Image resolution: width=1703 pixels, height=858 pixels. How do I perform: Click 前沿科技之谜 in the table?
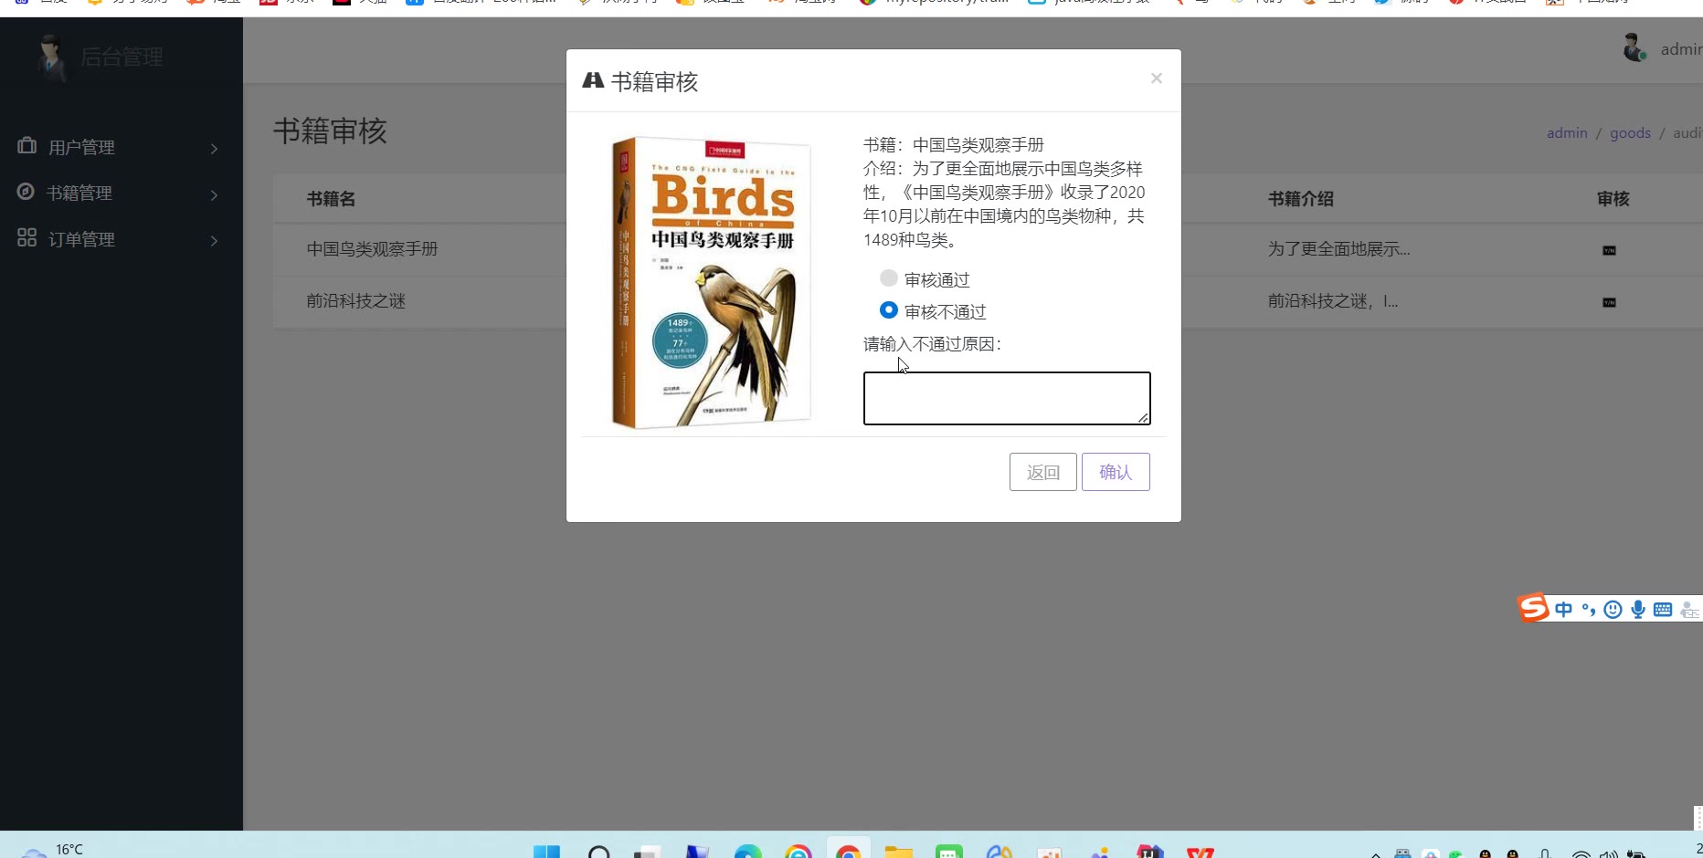point(355,301)
